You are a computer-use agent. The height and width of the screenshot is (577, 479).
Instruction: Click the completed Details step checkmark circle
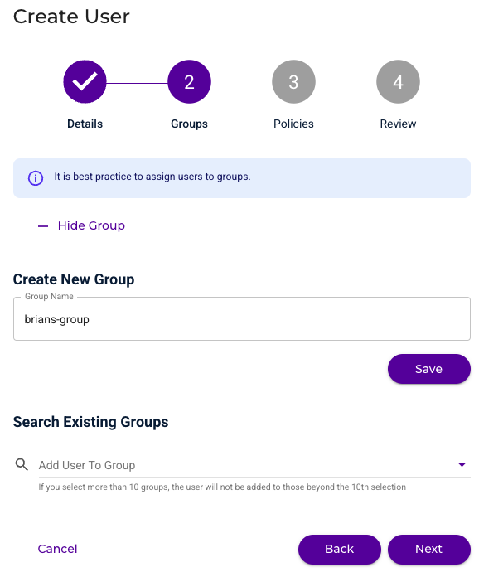85,81
